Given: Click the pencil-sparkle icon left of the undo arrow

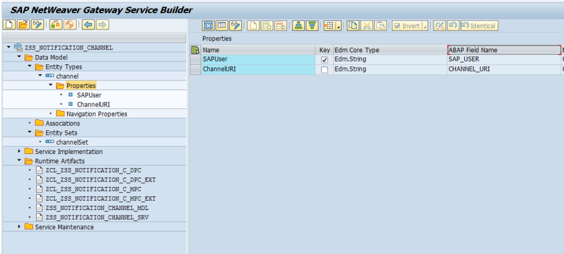Looking at the screenshot, I should pyautogui.click(x=440, y=25).
